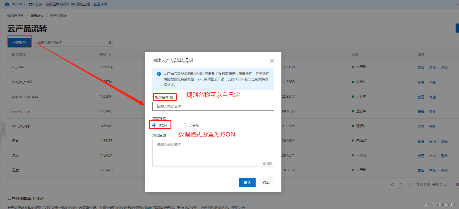Click the mcu_to_app rule name

coord(21,126)
